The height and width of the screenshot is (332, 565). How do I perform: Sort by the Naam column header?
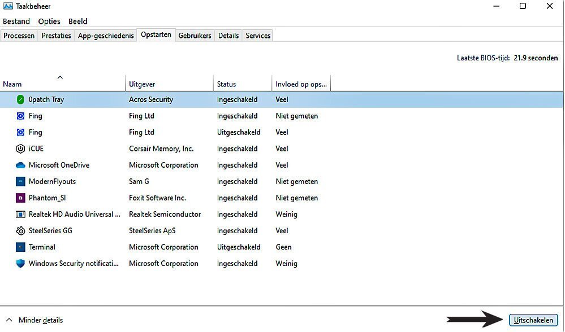click(x=62, y=84)
